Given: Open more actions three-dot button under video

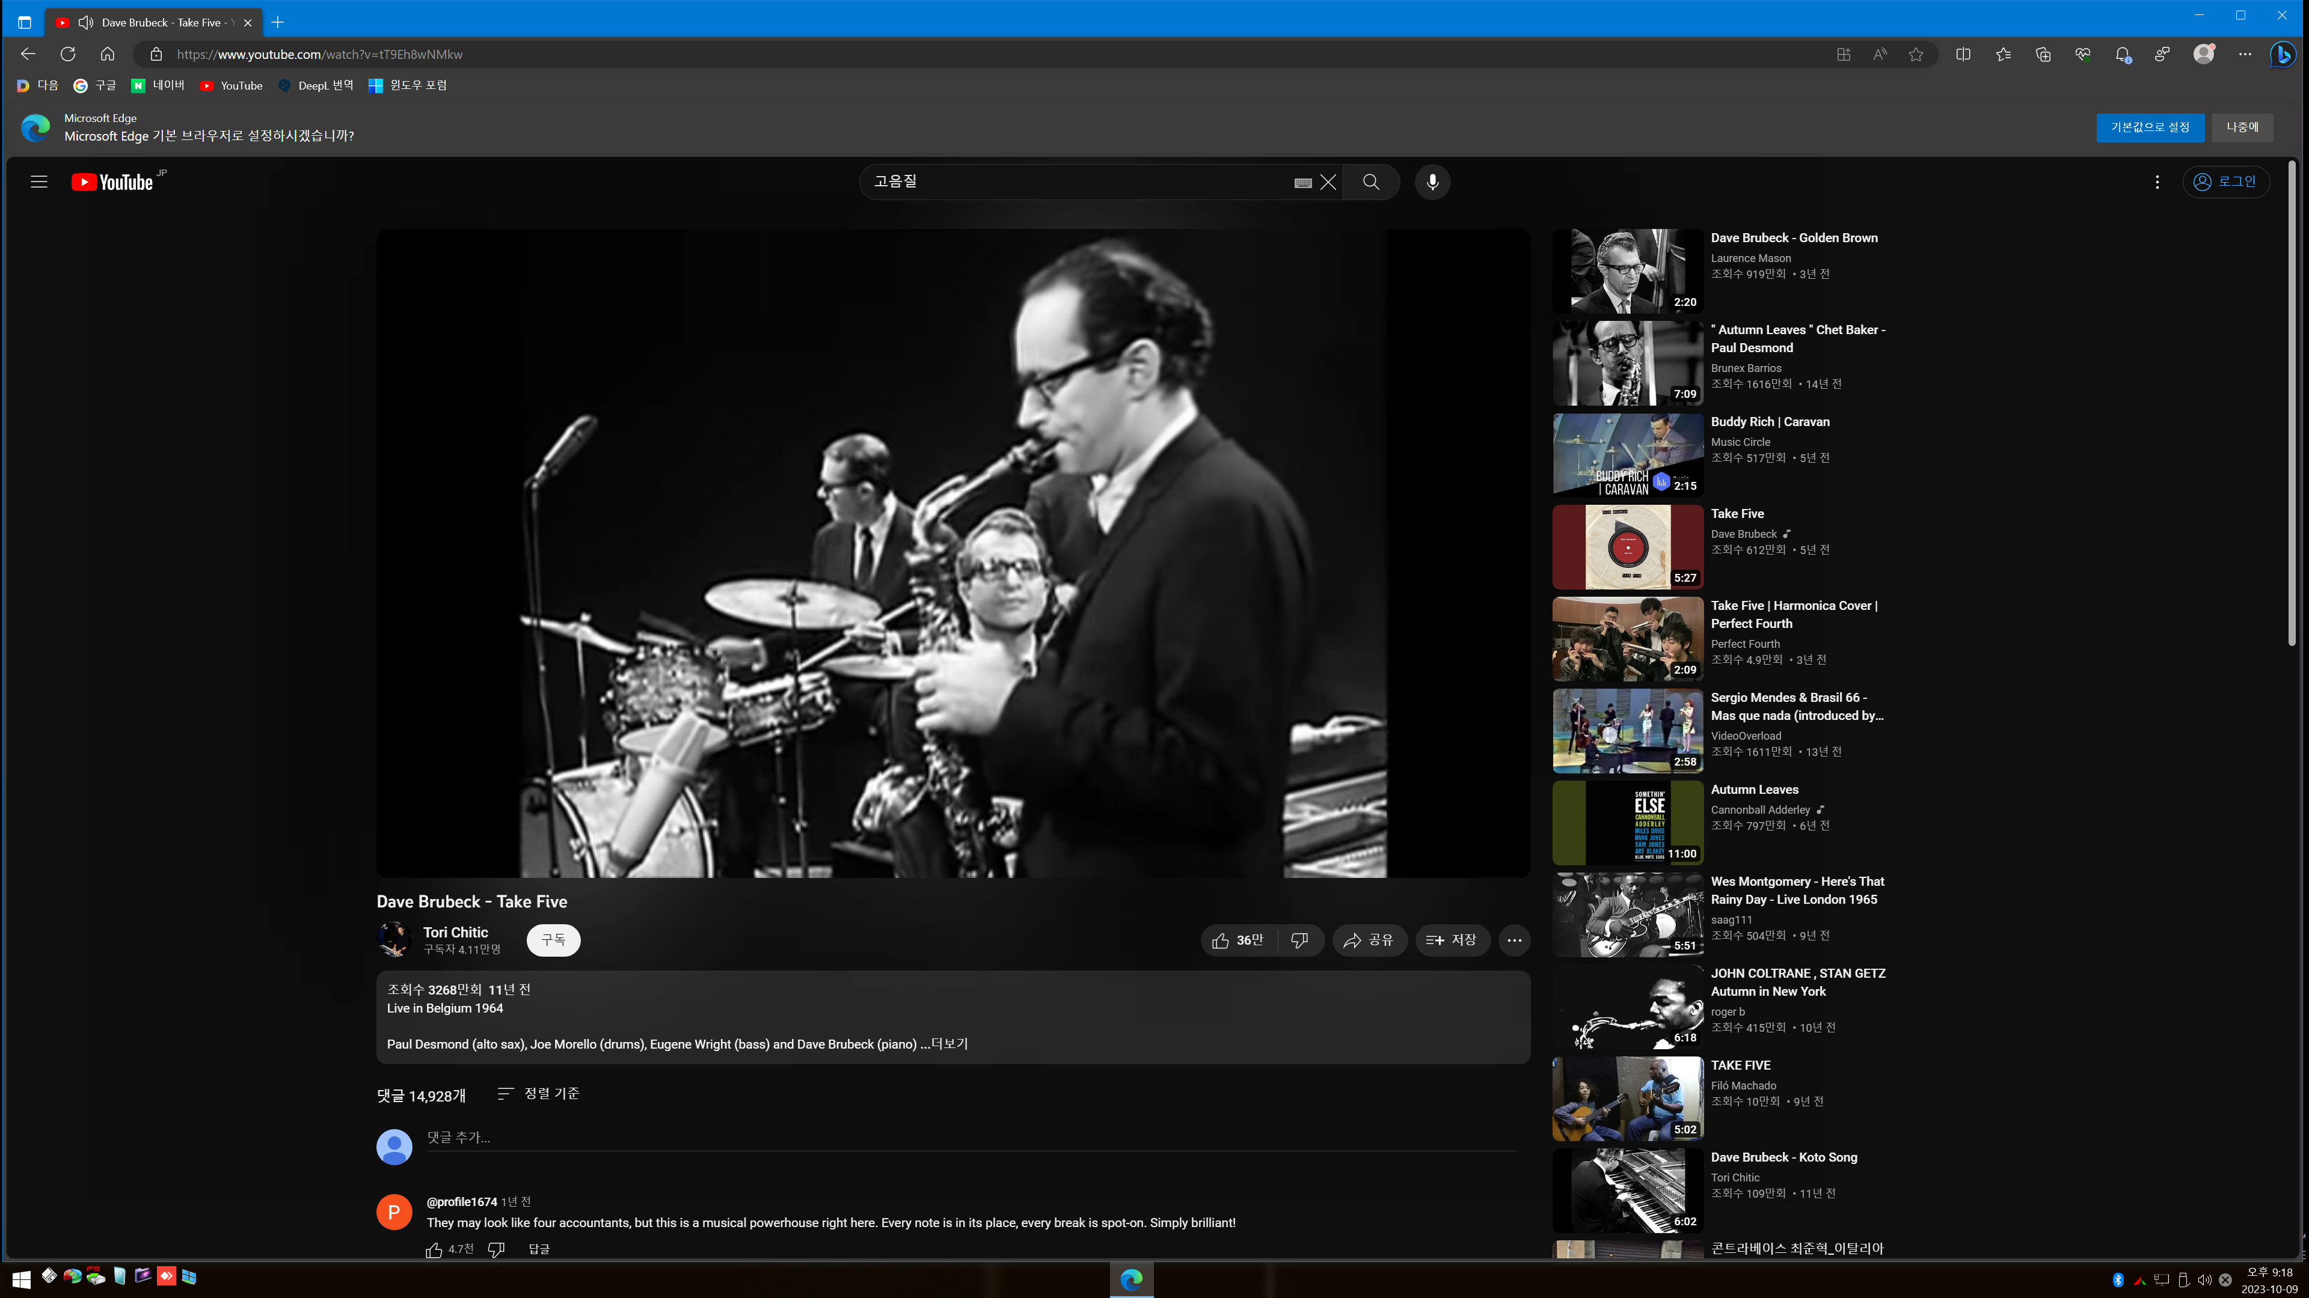Looking at the screenshot, I should (1514, 940).
